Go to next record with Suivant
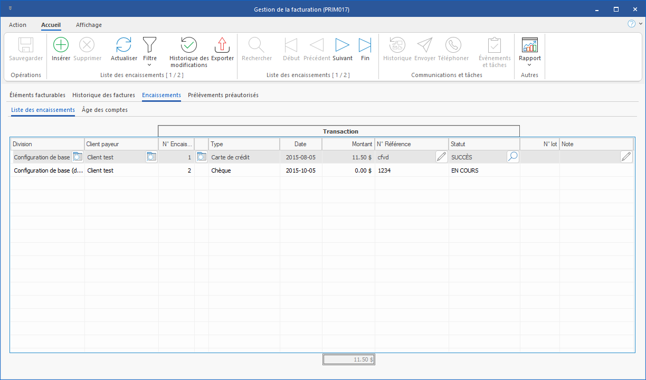The height and width of the screenshot is (380, 646). [343, 45]
